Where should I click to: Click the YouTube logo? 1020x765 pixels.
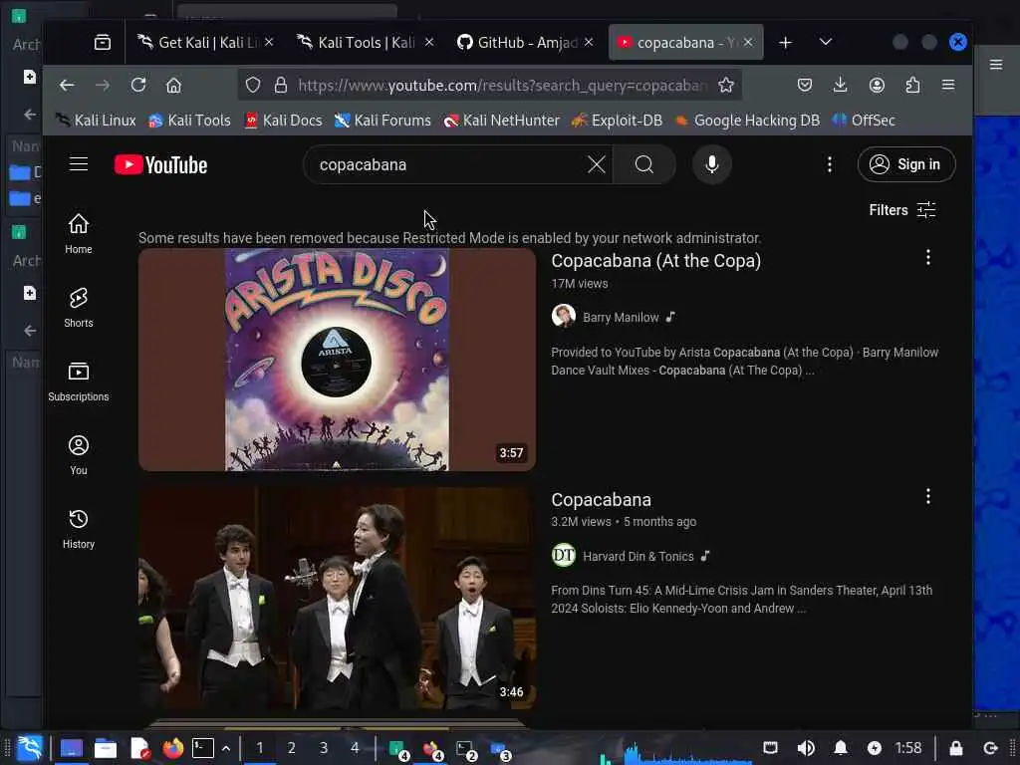[x=160, y=164]
